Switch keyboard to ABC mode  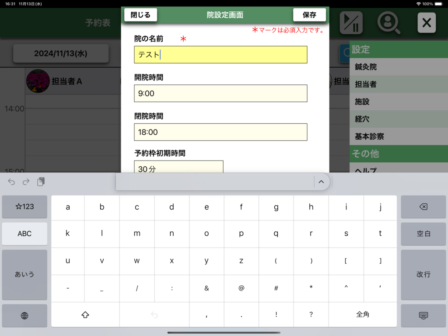(24, 234)
